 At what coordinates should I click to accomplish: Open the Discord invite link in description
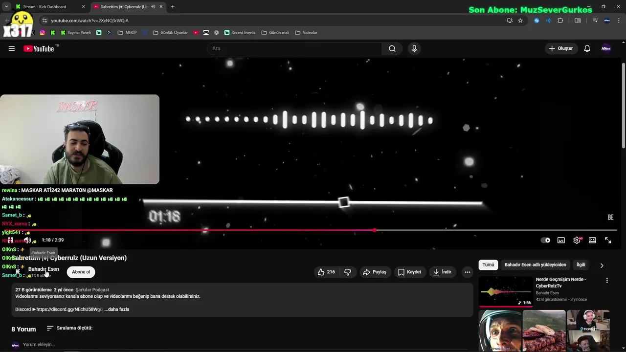click(69, 309)
